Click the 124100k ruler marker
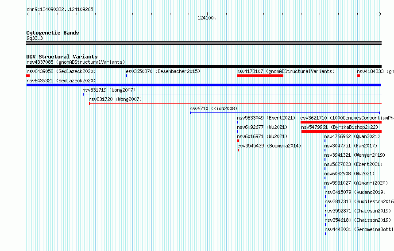Image resolution: width=394 pixels, height=251 pixels. pos(207,18)
